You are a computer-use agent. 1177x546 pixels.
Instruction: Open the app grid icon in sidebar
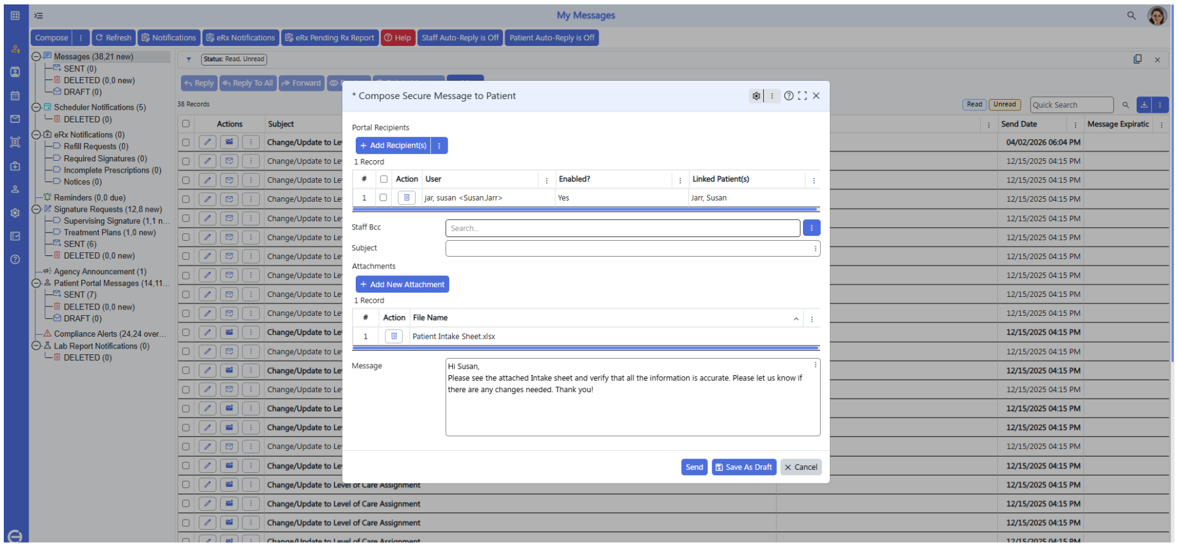pyautogui.click(x=15, y=15)
